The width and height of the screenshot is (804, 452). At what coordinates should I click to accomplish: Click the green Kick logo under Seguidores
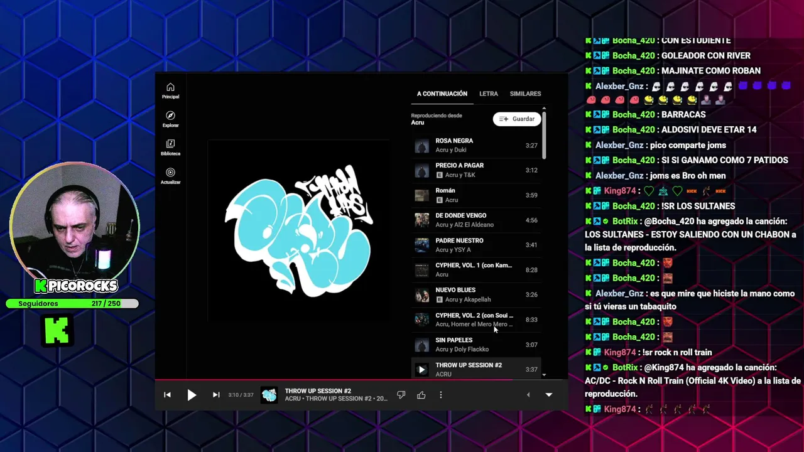click(x=57, y=330)
